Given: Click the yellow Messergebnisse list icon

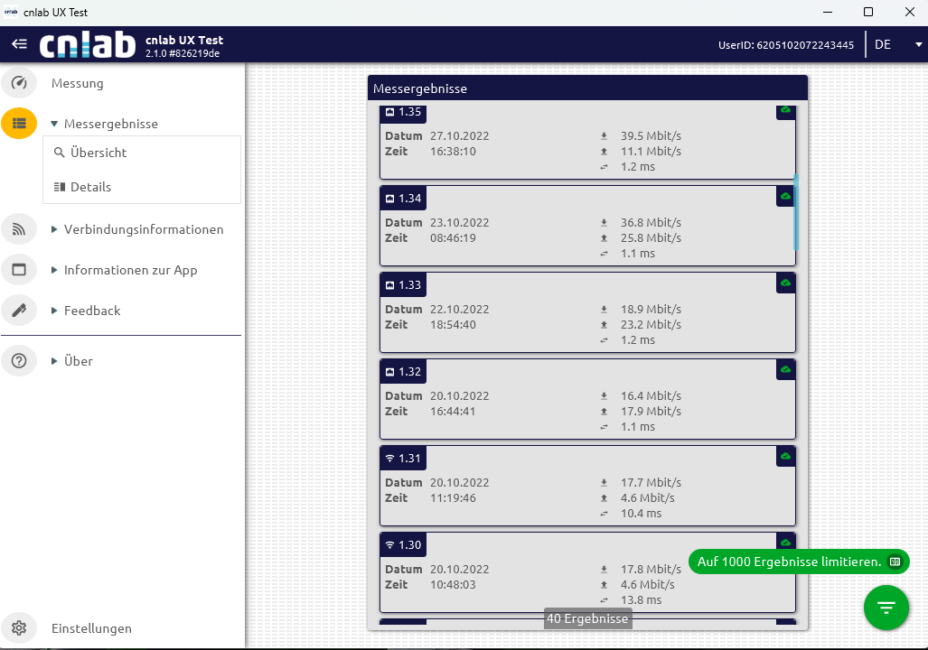Looking at the screenshot, I should click(x=19, y=123).
